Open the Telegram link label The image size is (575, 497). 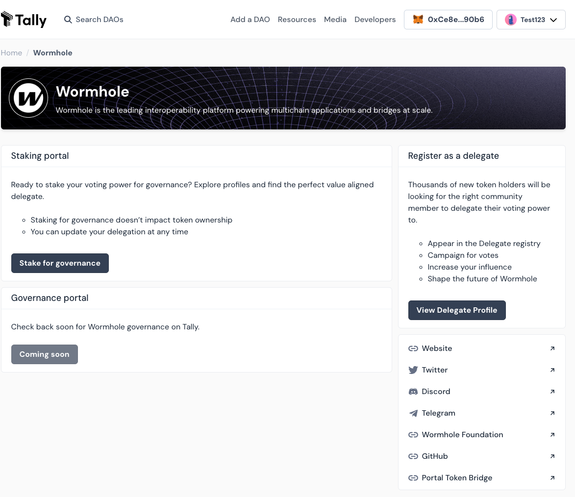click(x=438, y=413)
